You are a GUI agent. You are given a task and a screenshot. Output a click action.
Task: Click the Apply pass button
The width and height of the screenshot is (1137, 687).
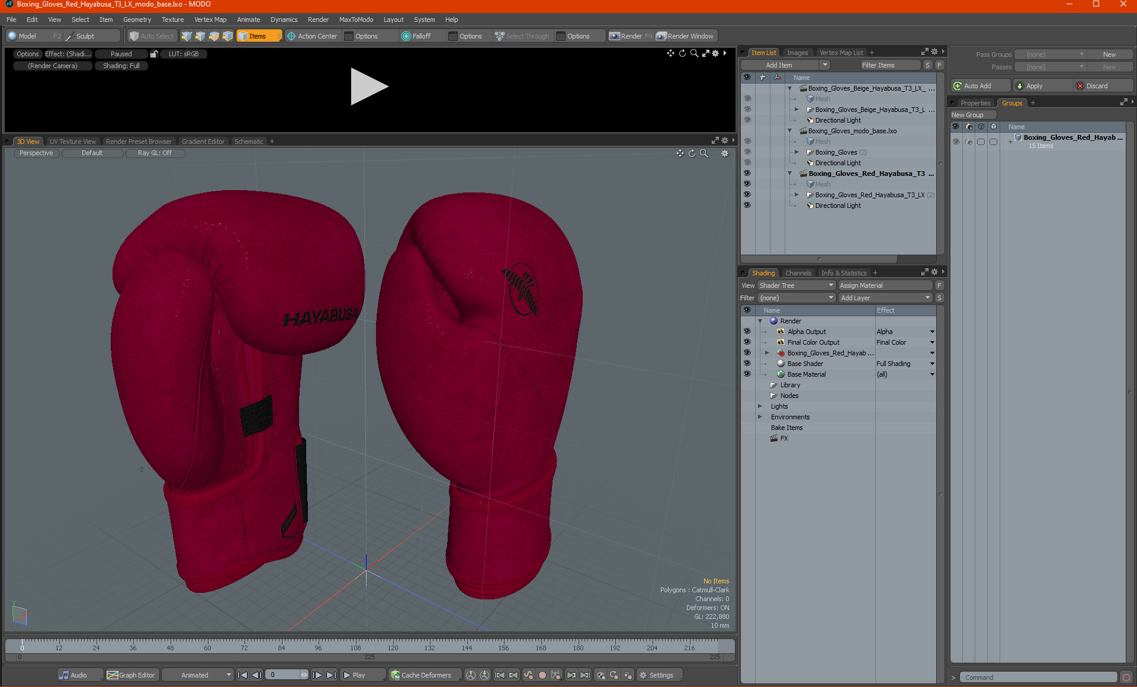(1042, 86)
